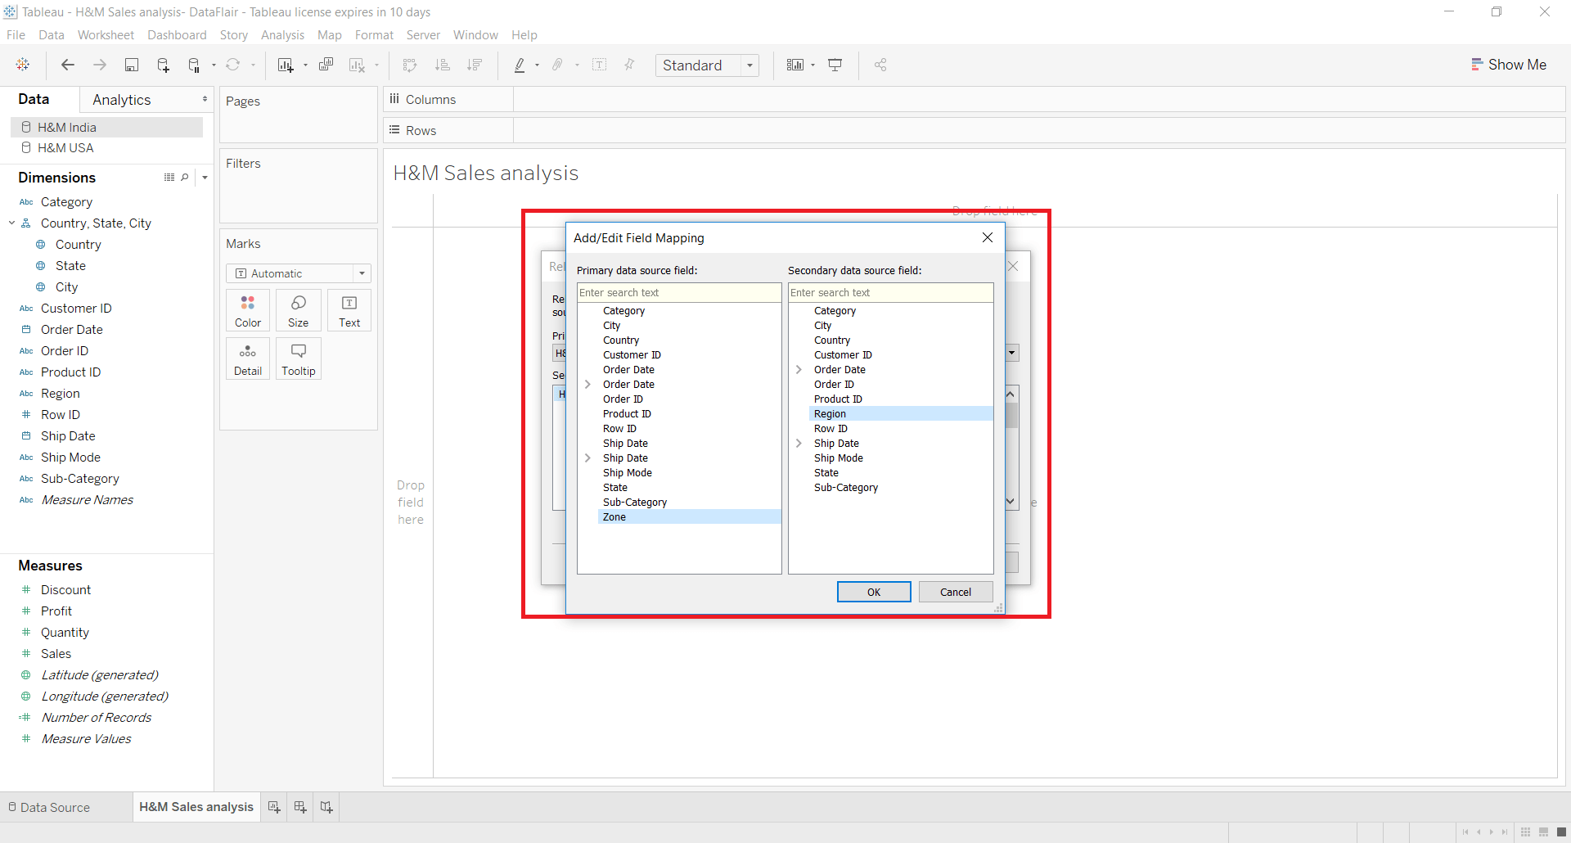
Task: Sort the data ascending via the toolbar
Action: [442, 65]
